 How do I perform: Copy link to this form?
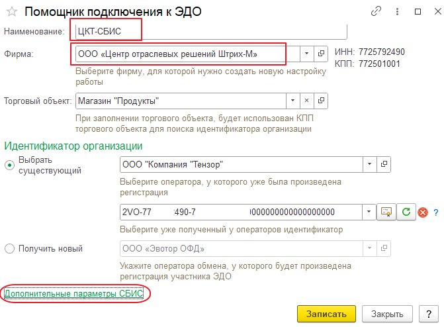click(376, 11)
